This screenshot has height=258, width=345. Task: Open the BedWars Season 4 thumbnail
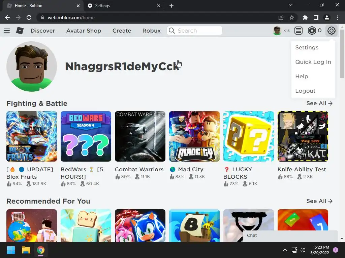(86, 136)
